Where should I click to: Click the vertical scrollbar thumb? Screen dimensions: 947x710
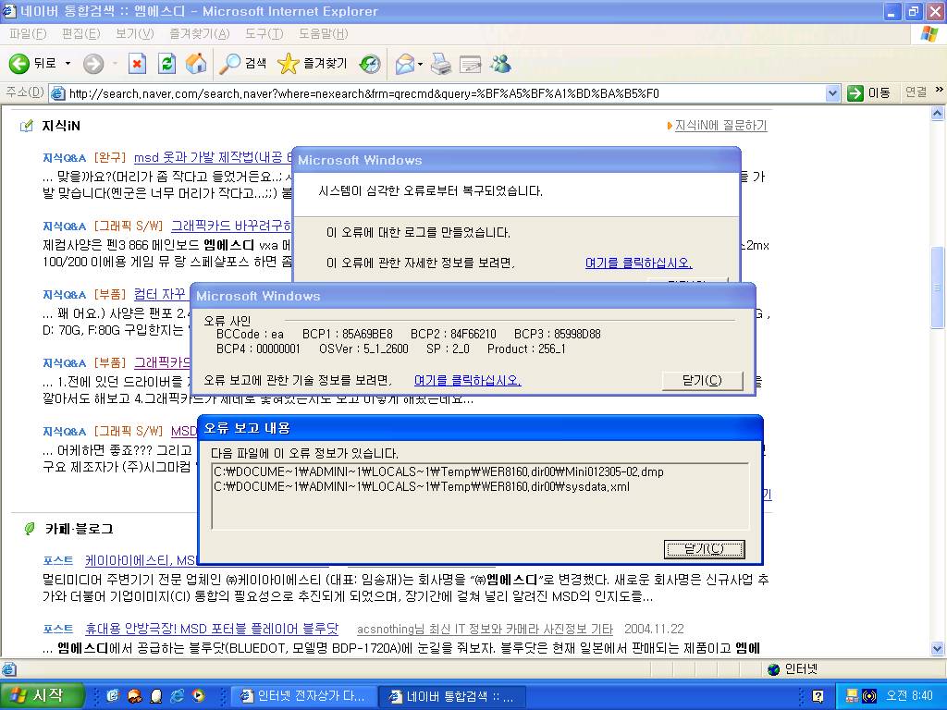[x=938, y=288]
